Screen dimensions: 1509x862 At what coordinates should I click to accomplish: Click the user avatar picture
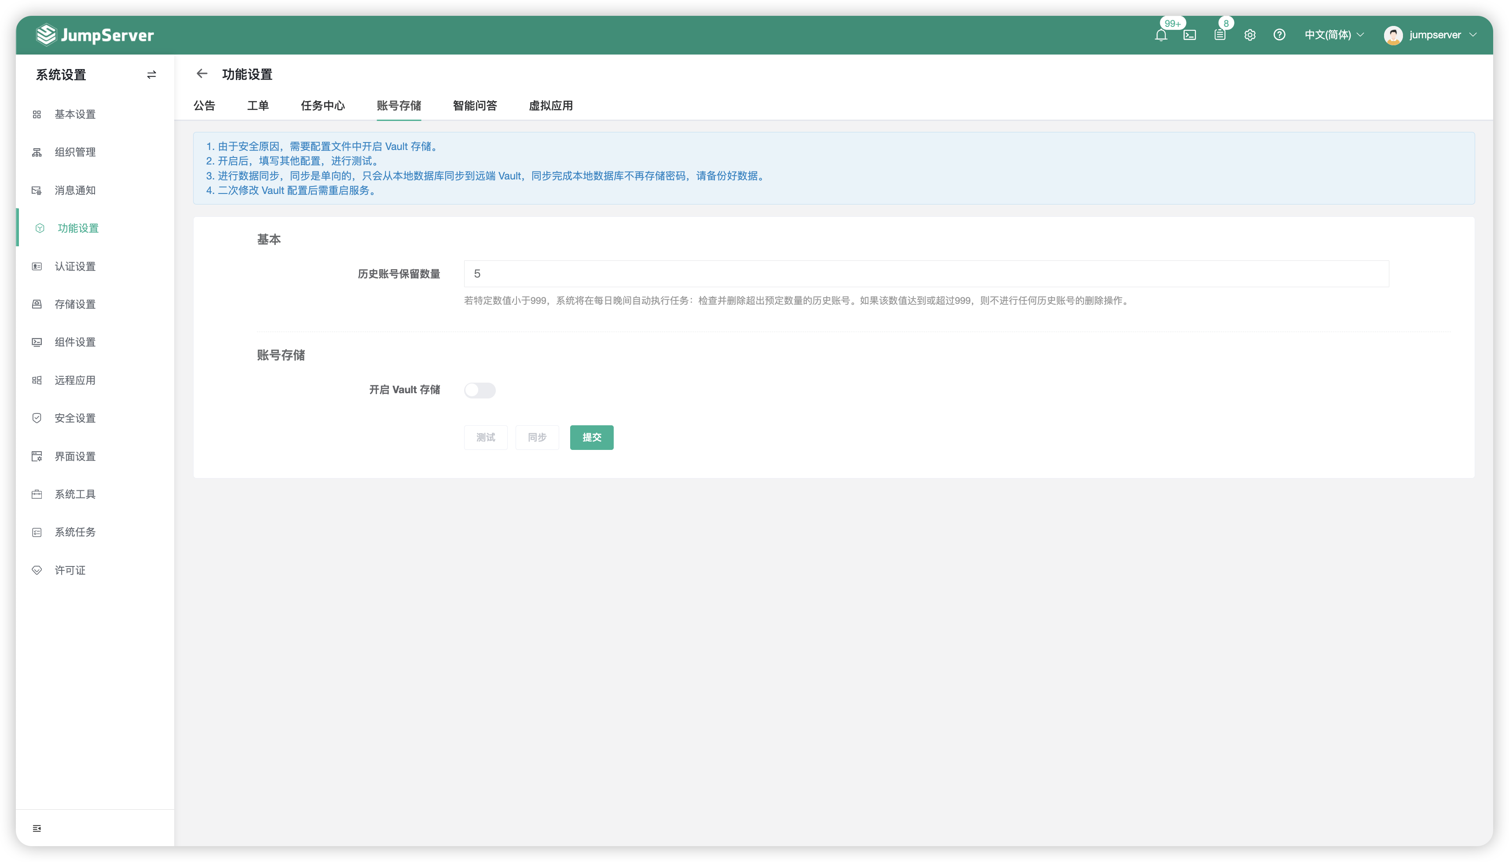coord(1393,35)
